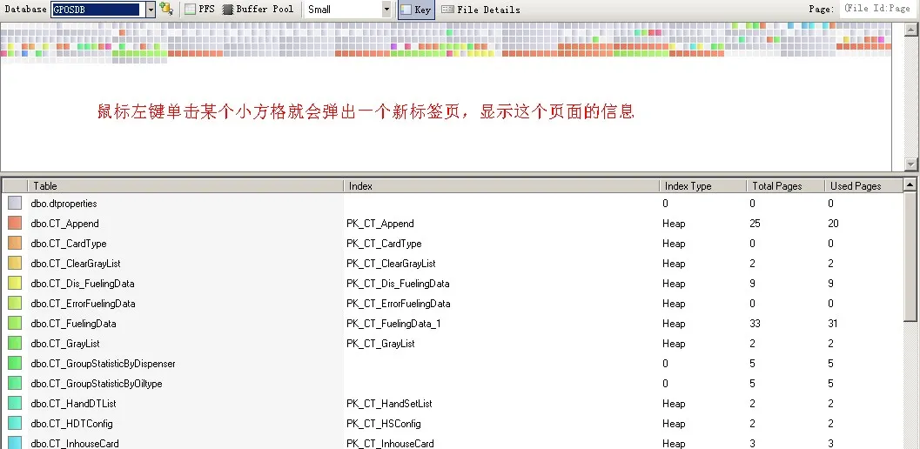This screenshot has height=449, width=920.
Task: Click the dbo.CT_HDTConfig color swatch
Action: pyautogui.click(x=16, y=423)
